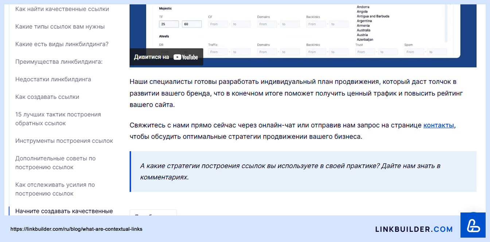This screenshot has height=242, width=490.
Task: Select 'Armenia' in country list
Action: tap(363, 26)
